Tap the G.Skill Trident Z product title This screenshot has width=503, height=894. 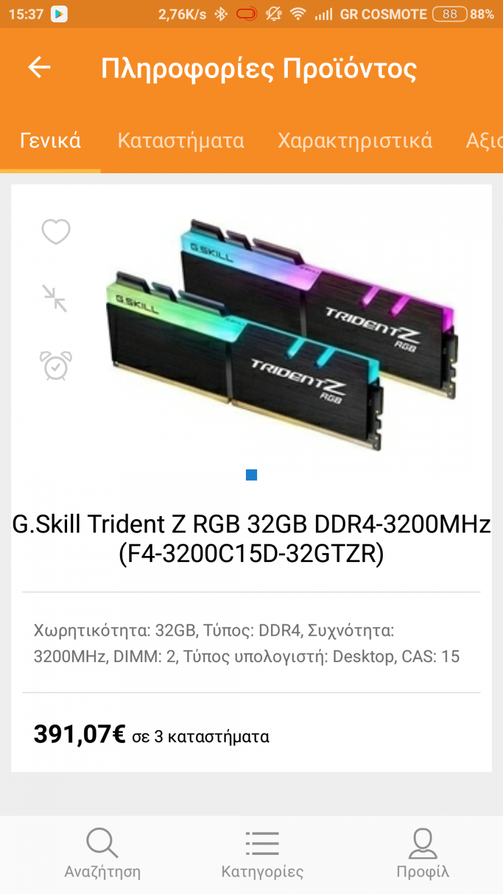click(x=251, y=539)
